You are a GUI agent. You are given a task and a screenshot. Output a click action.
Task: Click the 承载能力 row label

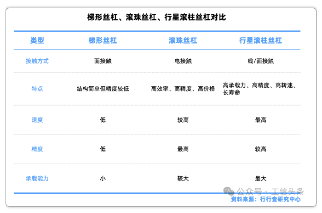point(37,179)
